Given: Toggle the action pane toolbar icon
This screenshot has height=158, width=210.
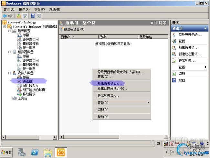Looking at the screenshot, I should coord(39,16).
